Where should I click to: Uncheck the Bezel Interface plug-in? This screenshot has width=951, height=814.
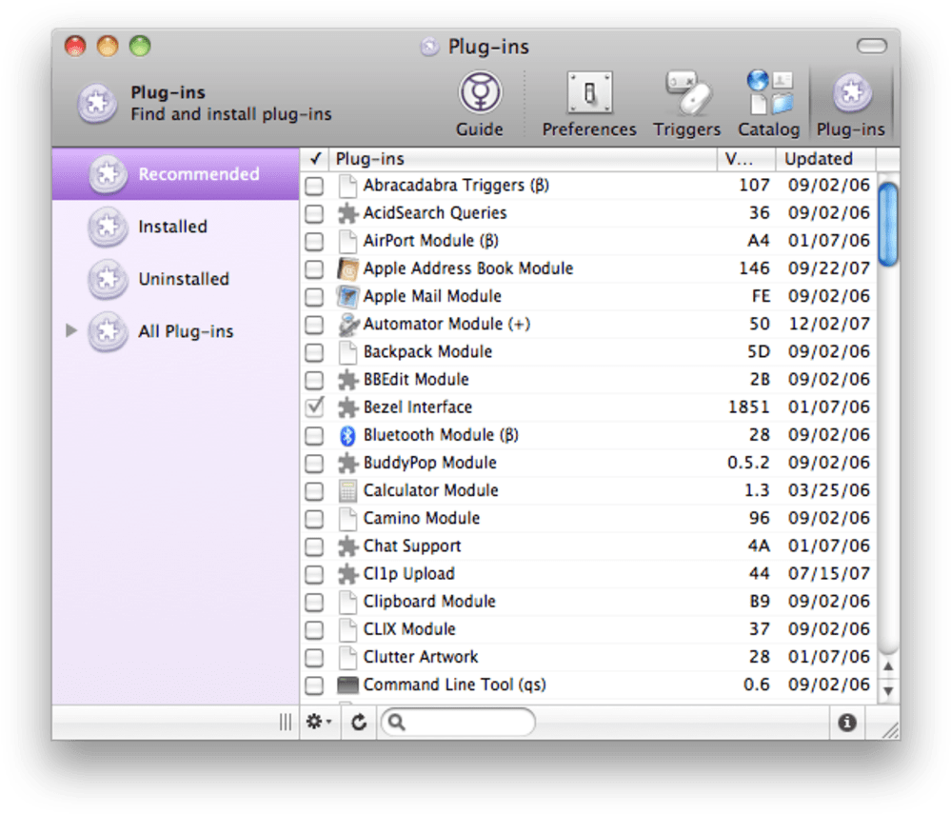tap(315, 407)
